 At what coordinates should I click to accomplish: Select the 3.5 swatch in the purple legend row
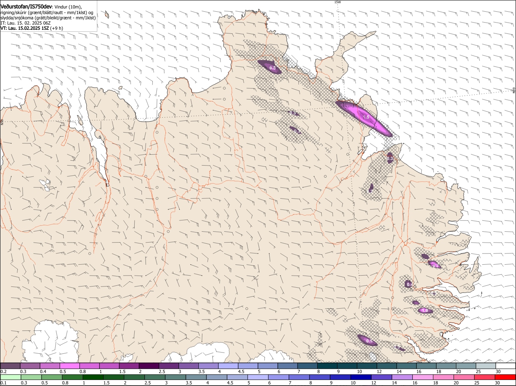click(x=208, y=366)
